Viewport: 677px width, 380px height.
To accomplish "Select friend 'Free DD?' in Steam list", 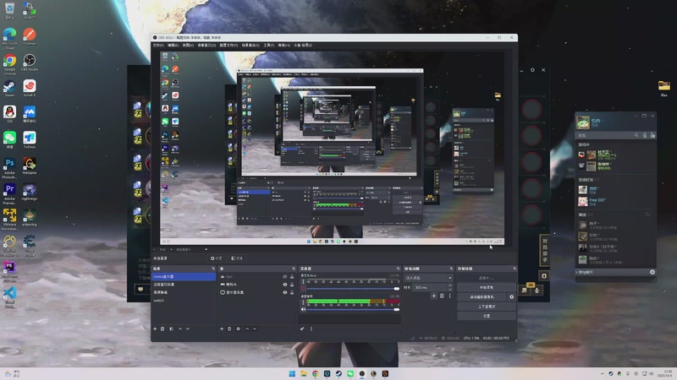I will (x=616, y=201).
